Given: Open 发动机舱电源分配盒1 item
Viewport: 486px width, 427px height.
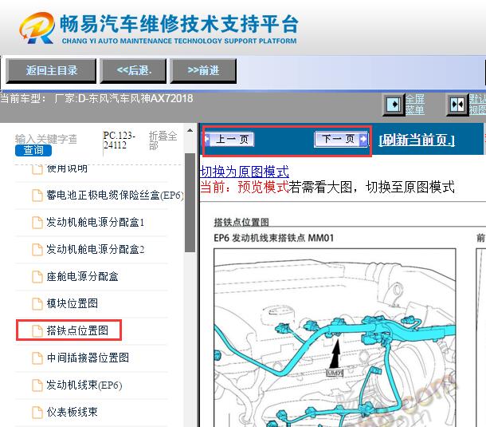Looking at the screenshot, I should (x=96, y=223).
